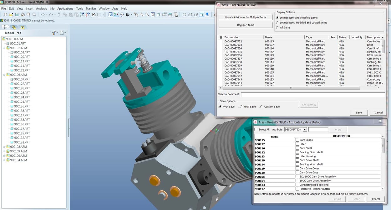Select the Zoom Out tool
The image size is (391, 210).
click(x=147, y=14)
